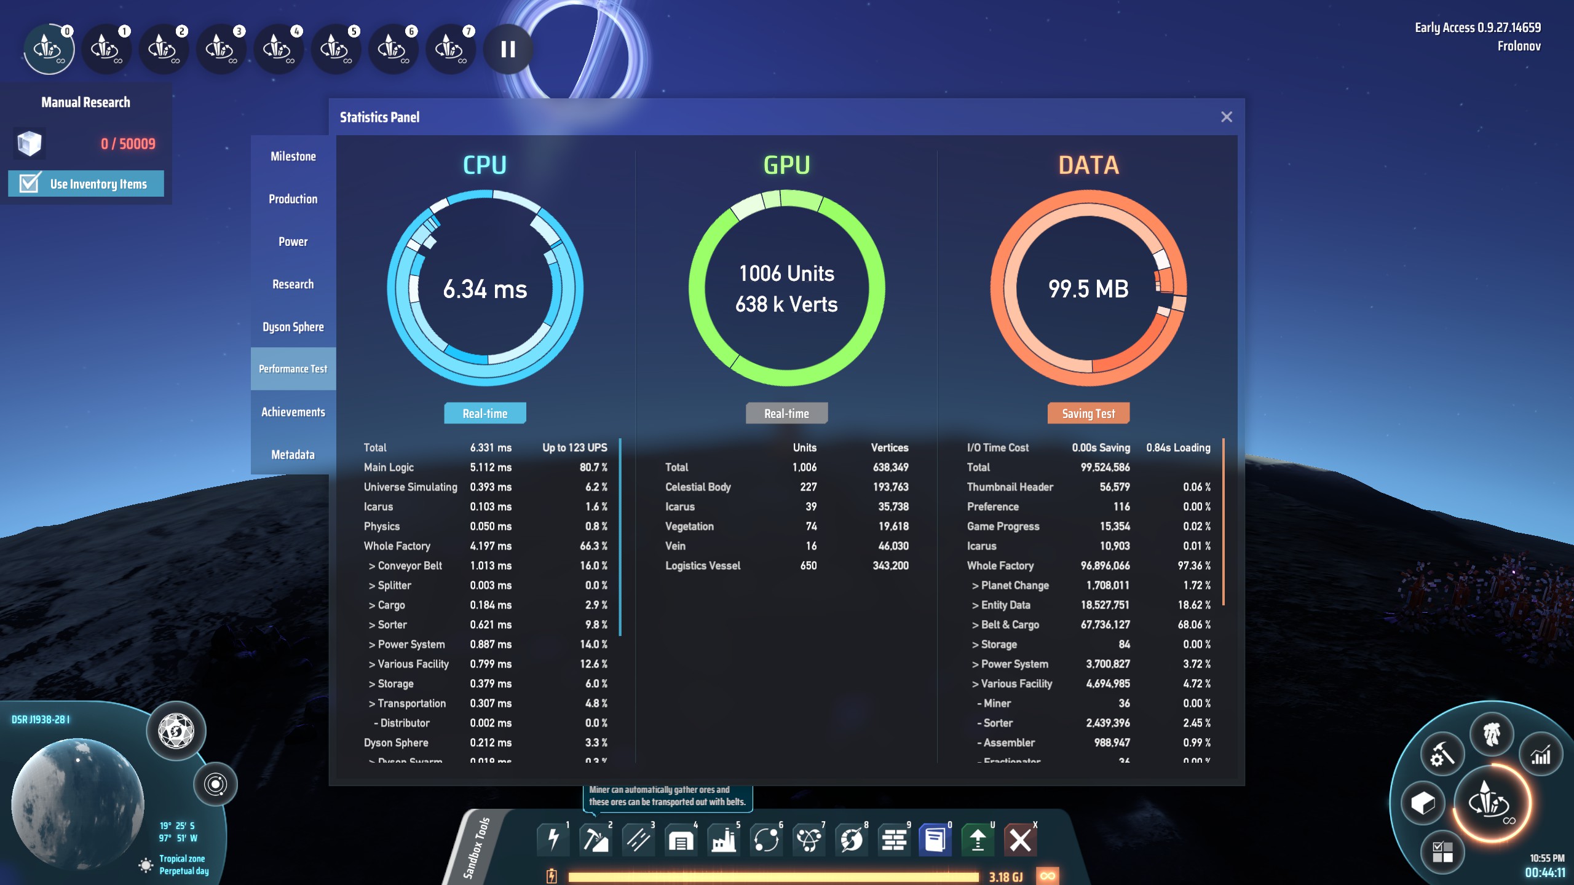Select the Power category in the build bar
1574x885 pixels.
click(553, 840)
